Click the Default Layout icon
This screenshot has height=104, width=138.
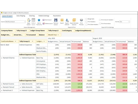click(33, 20)
